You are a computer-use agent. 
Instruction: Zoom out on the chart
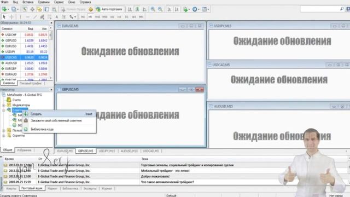160,9
